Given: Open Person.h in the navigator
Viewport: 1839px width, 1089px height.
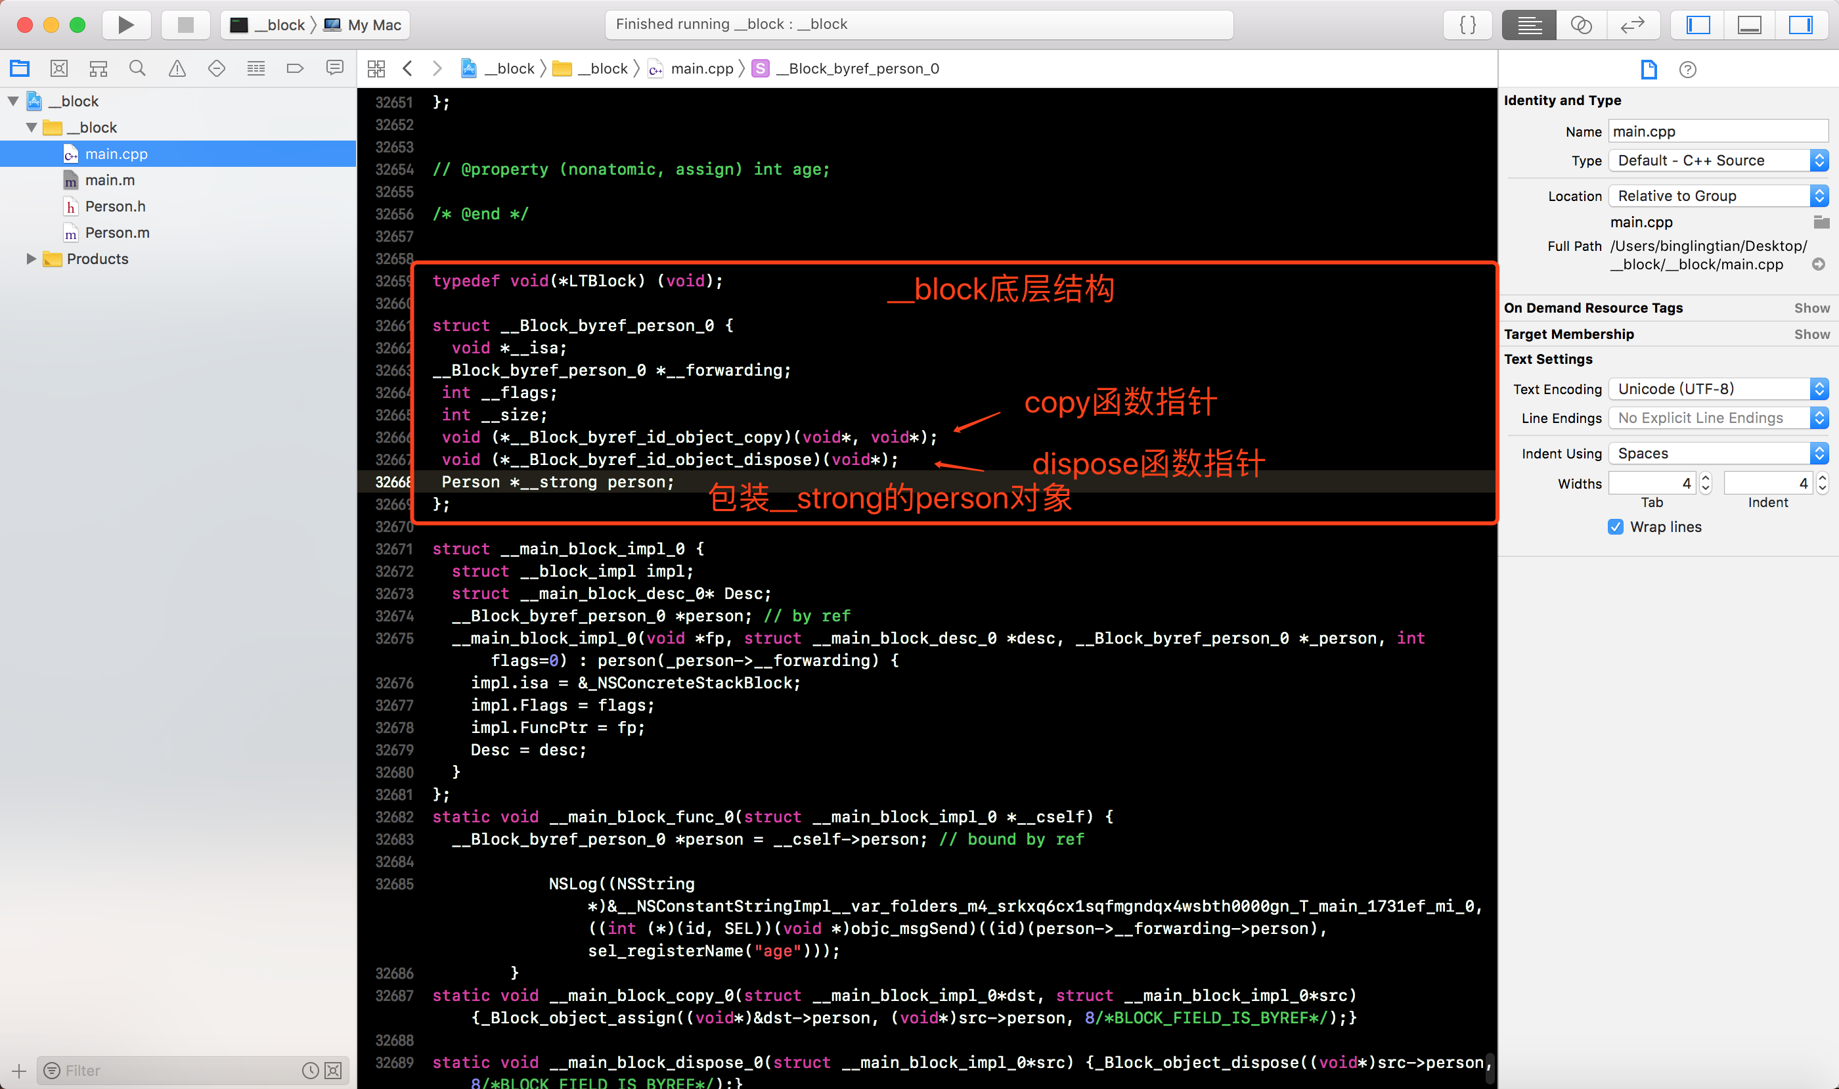Looking at the screenshot, I should point(179,207).
